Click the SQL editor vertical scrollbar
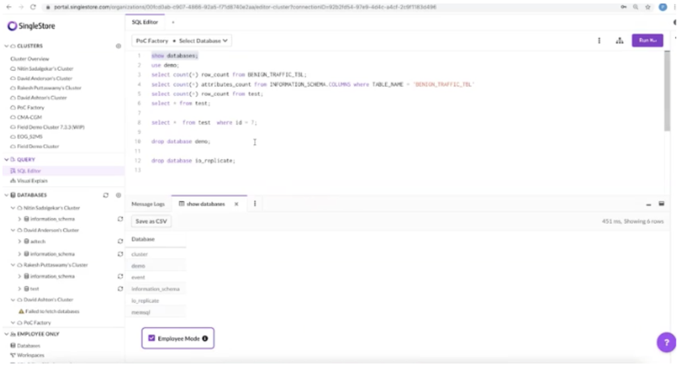The image size is (677, 370). click(667, 91)
